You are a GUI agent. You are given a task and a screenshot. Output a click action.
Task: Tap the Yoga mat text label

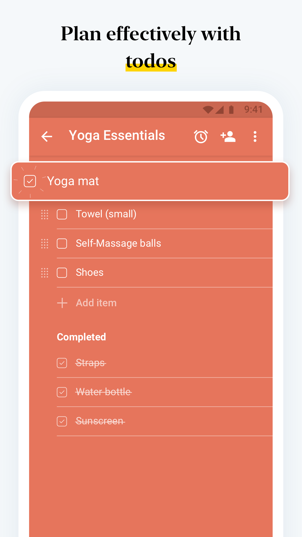(73, 181)
